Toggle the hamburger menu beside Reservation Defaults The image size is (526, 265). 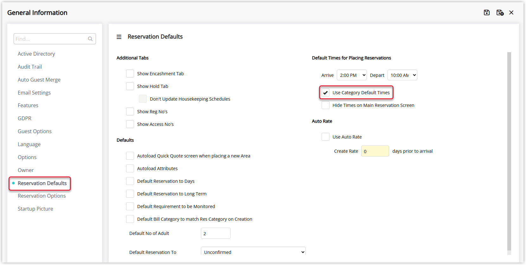point(119,37)
